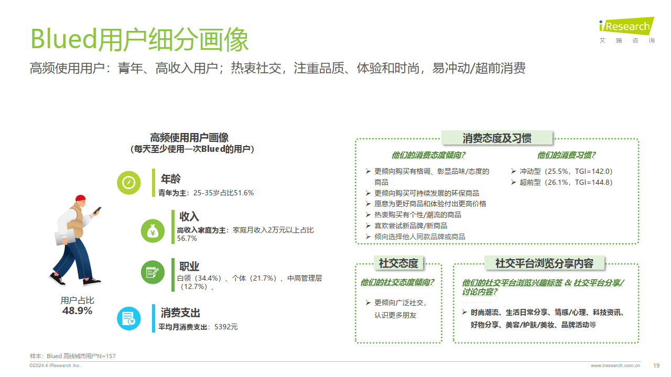Click the ©2024.4 iResearch Inc. footer

pos(55,365)
